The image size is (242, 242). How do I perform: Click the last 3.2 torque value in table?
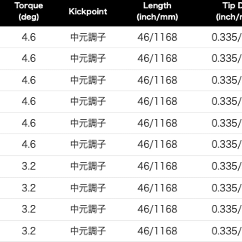[29, 231]
